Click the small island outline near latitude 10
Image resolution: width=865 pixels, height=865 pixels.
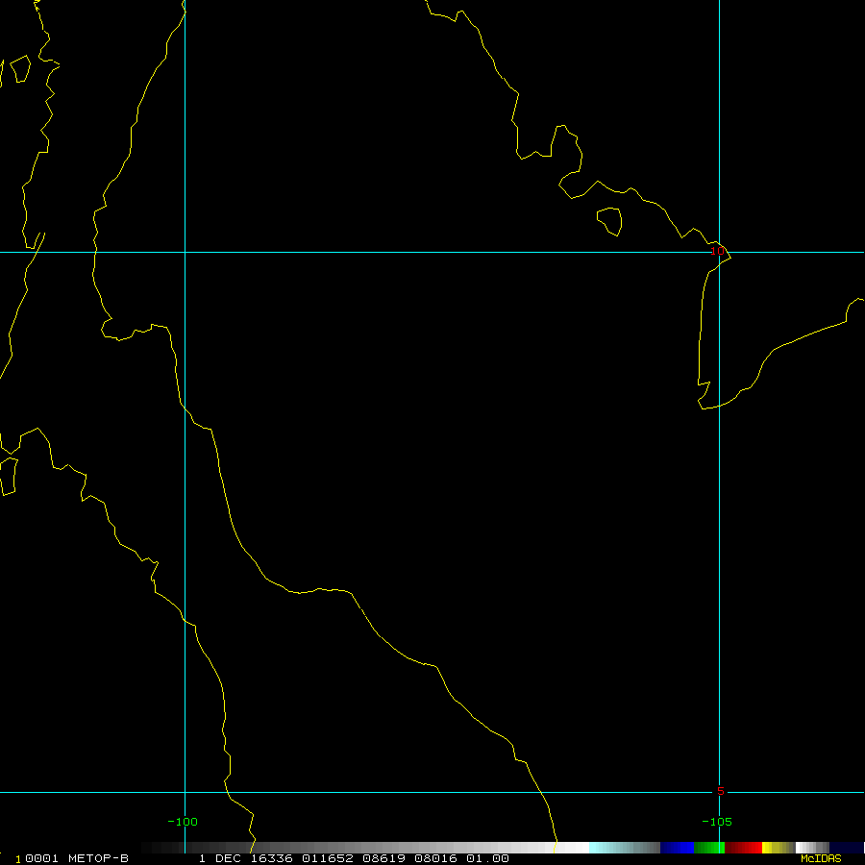tap(608, 221)
